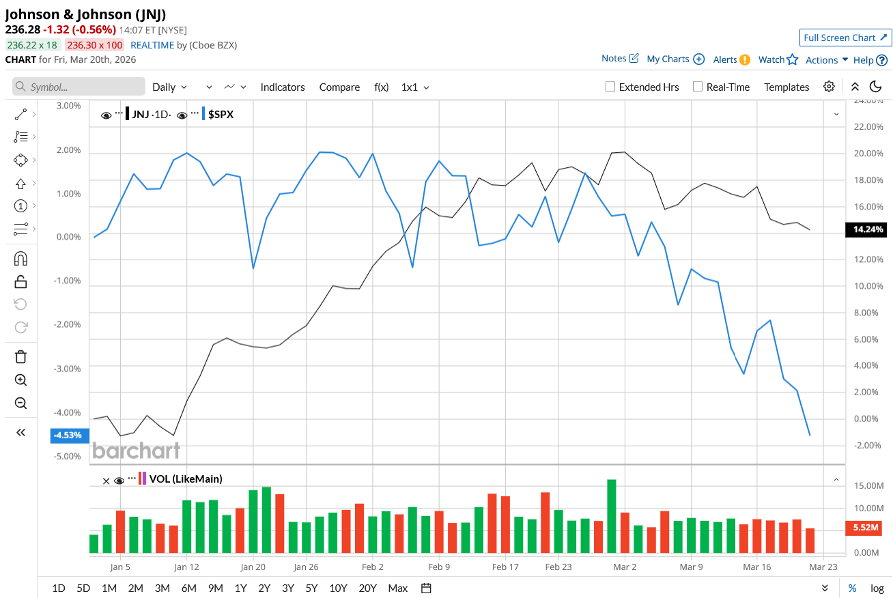Enable the Extended Hrs checkbox
This screenshot has width=893, height=598.
(x=611, y=87)
